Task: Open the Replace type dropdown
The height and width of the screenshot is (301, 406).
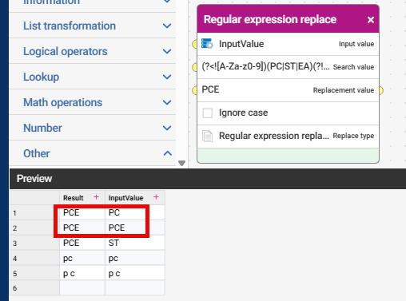Action: [x=288, y=136]
